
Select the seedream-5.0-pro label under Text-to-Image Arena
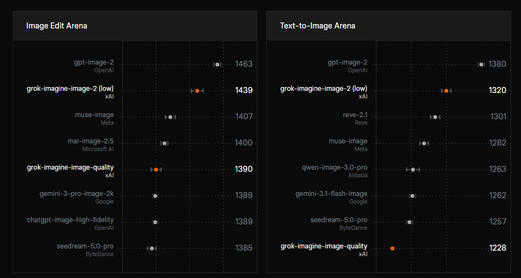(x=339, y=220)
